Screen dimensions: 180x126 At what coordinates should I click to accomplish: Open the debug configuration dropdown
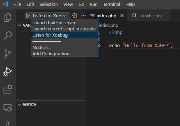[x=50, y=16]
